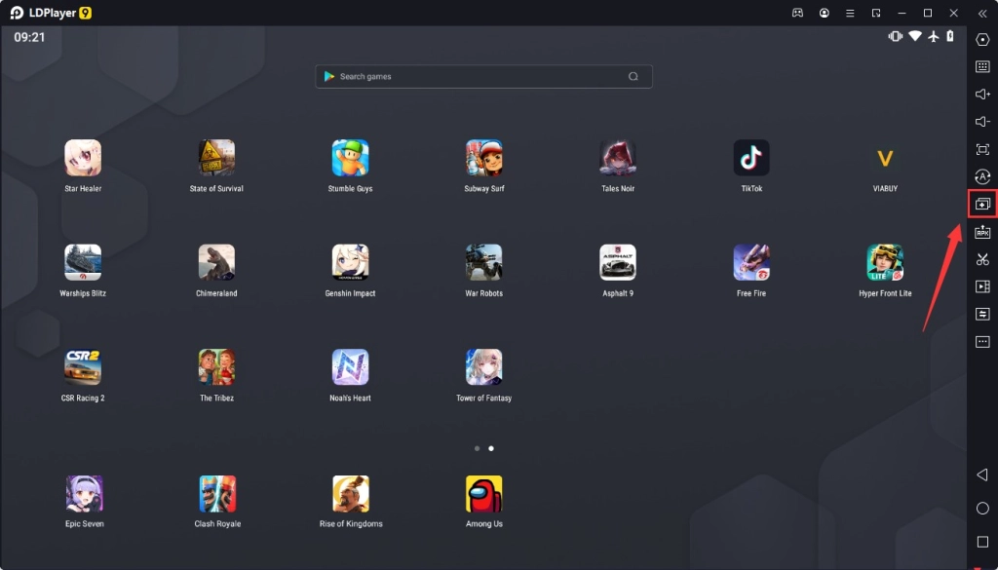Collapse the right sidebar with double chevron
Image resolution: width=998 pixels, height=570 pixels.
(982, 13)
